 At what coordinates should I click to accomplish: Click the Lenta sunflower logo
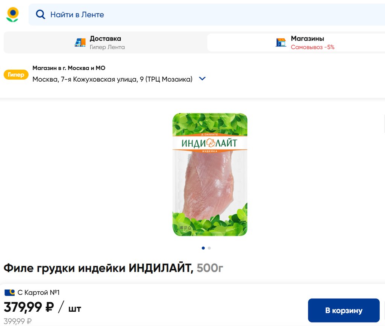tap(12, 15)
